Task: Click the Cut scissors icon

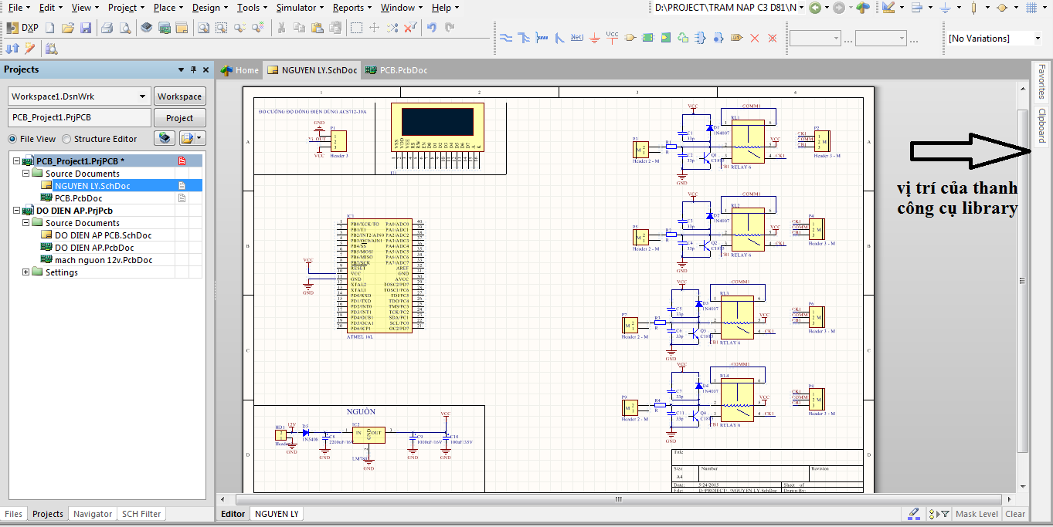Action: pyautogui.click(x=281, y=28)
